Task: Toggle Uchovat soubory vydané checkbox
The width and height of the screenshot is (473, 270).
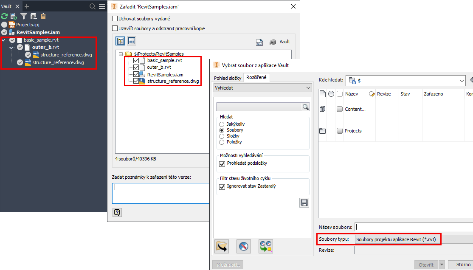Action: [x=115, y=18]
